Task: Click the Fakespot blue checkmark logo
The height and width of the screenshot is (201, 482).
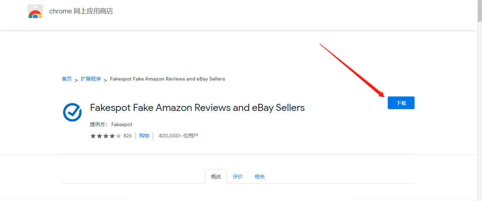Action: pos(72,112)
